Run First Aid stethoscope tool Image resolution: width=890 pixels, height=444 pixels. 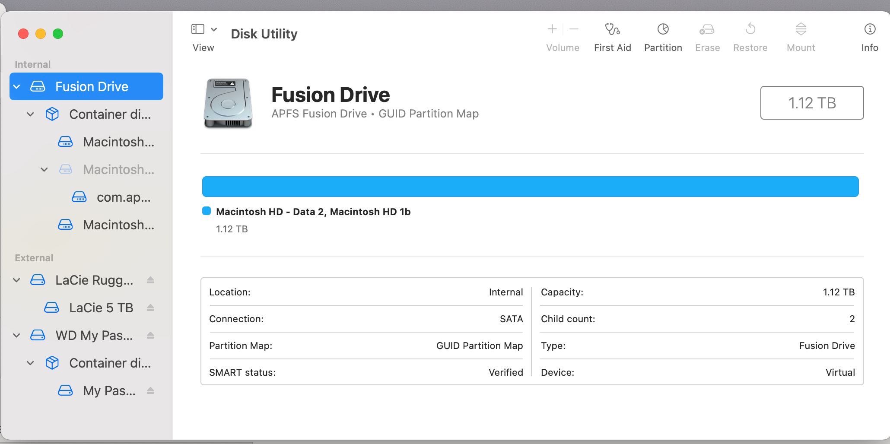click(612, 29)
